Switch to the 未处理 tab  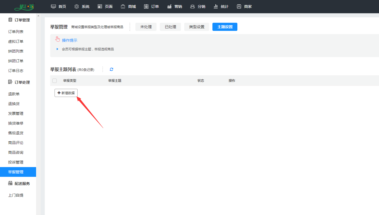tap(146, 27)
